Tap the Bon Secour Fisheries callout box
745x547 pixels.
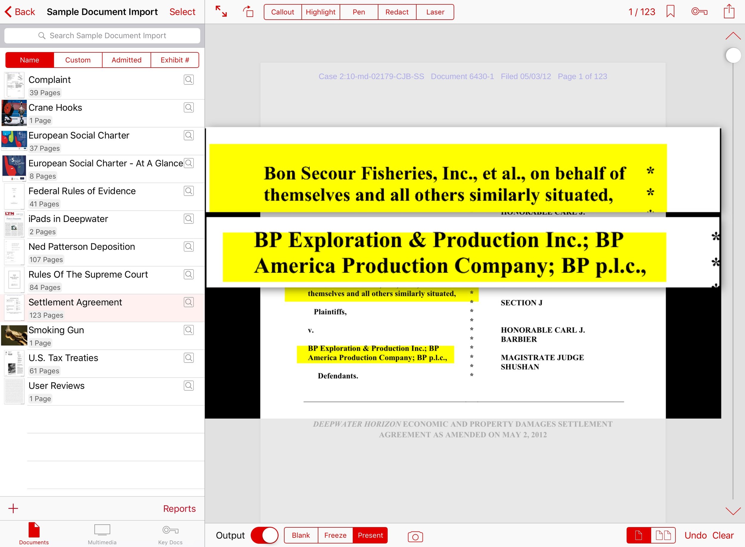tap(462, 170)
